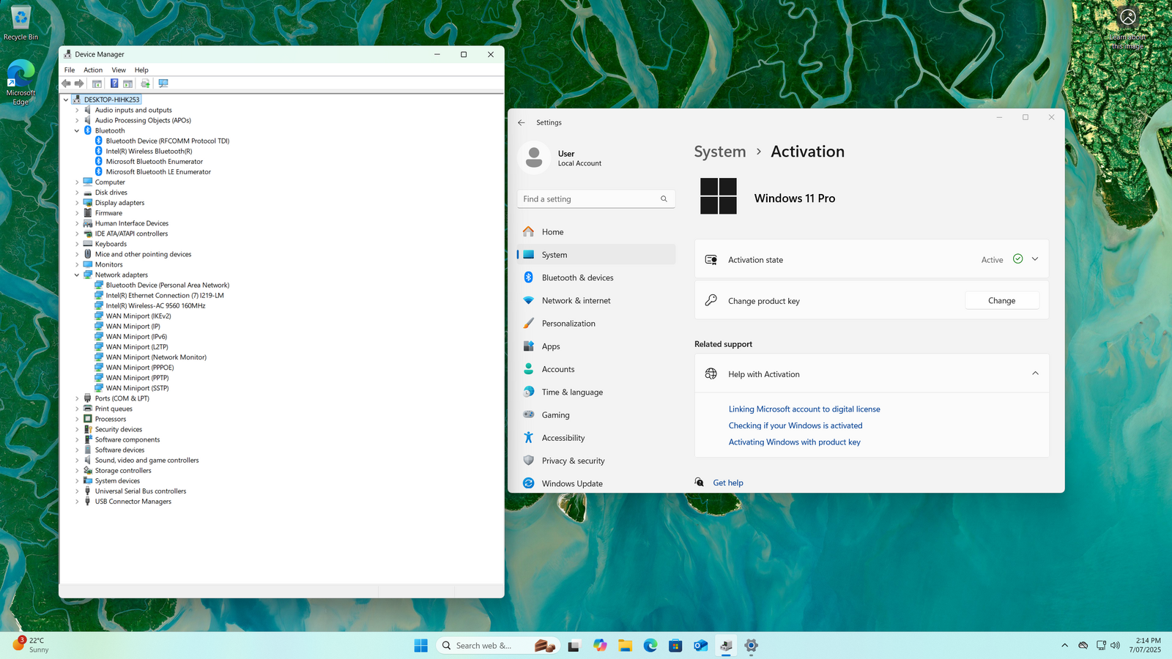Expand the Activation state details chevron

(x=1035, y=259)
